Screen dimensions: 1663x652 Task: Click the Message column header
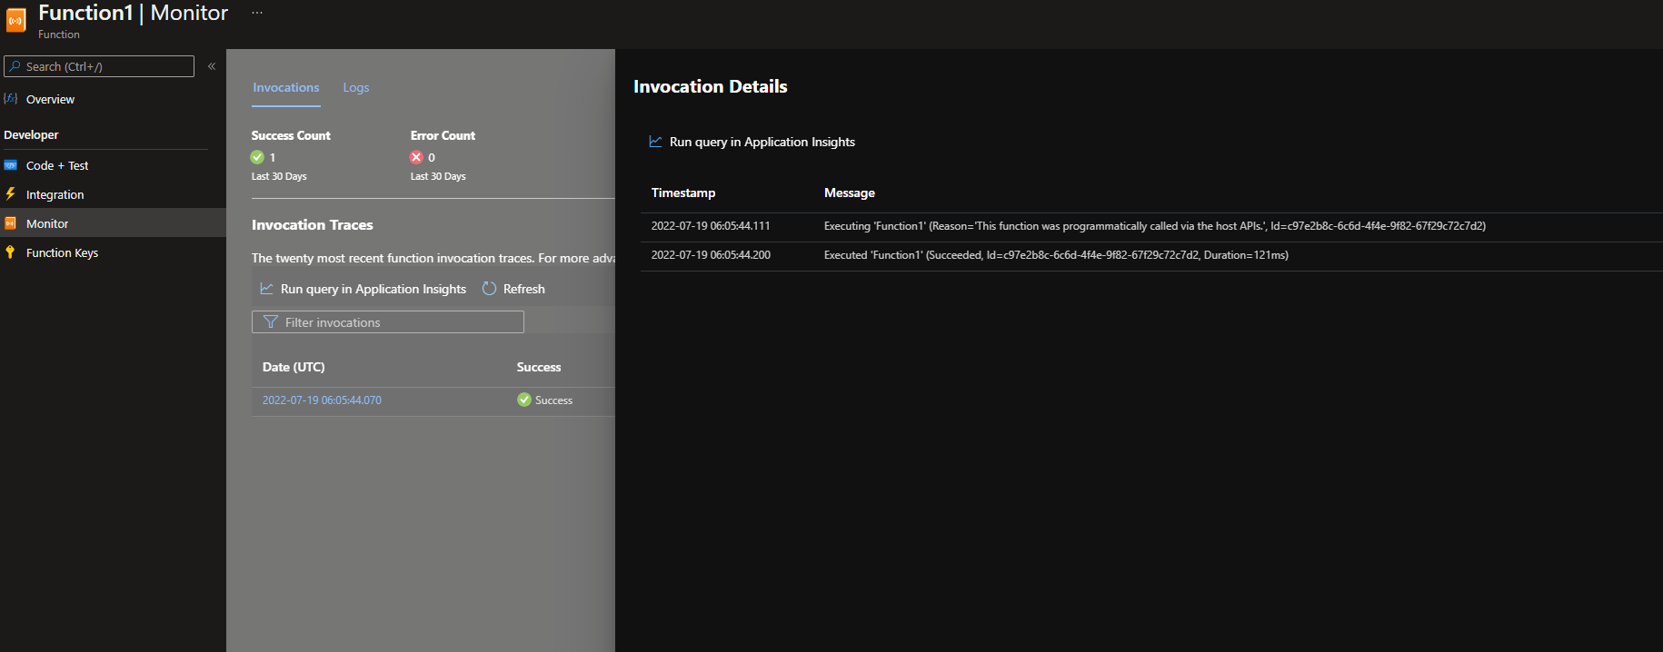click(x=850, y=193)
